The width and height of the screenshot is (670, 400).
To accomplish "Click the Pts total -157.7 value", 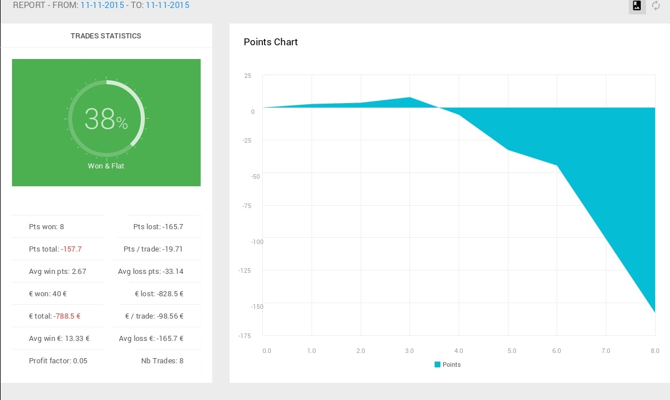I will click(71, 249).
